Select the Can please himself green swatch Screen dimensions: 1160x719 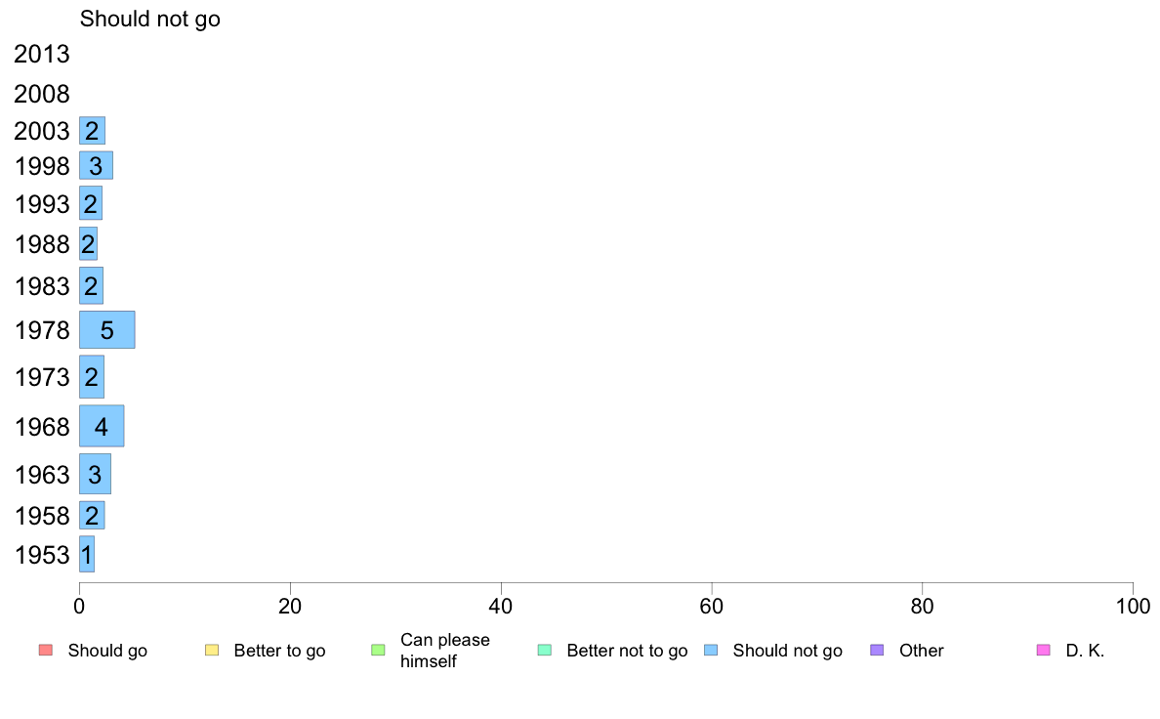(378, 651)
